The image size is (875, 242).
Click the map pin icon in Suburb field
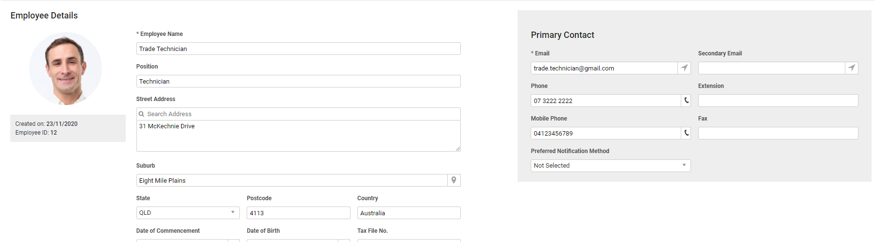tap(454, 180)
